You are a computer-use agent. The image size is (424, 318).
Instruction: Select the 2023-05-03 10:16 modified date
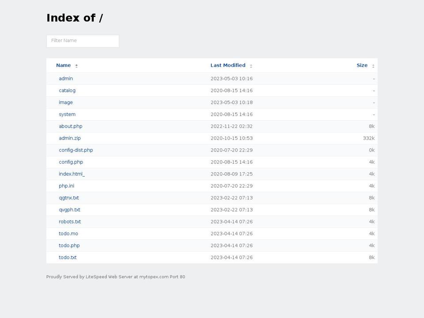point(231,79)
